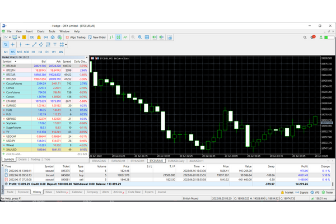This screenshot has width=336, height=224.
Task: Open the Charts menu
Action: pos(40,31)
